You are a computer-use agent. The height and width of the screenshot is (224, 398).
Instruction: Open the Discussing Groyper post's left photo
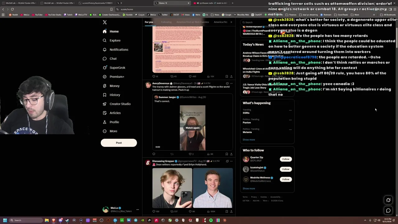172,188
